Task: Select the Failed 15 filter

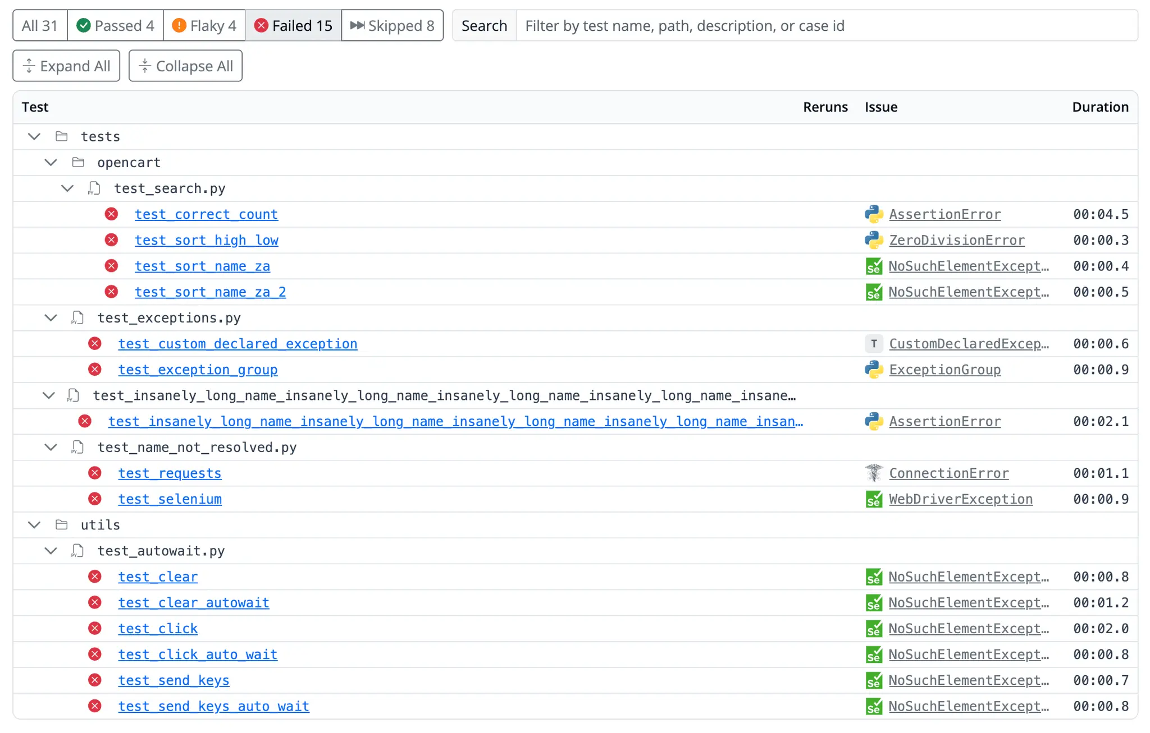Action: pyautogui.click(x=293, y=25)
